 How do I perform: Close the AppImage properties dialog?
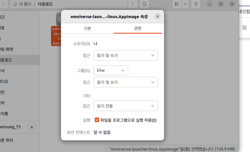click(x=158, y=16)
